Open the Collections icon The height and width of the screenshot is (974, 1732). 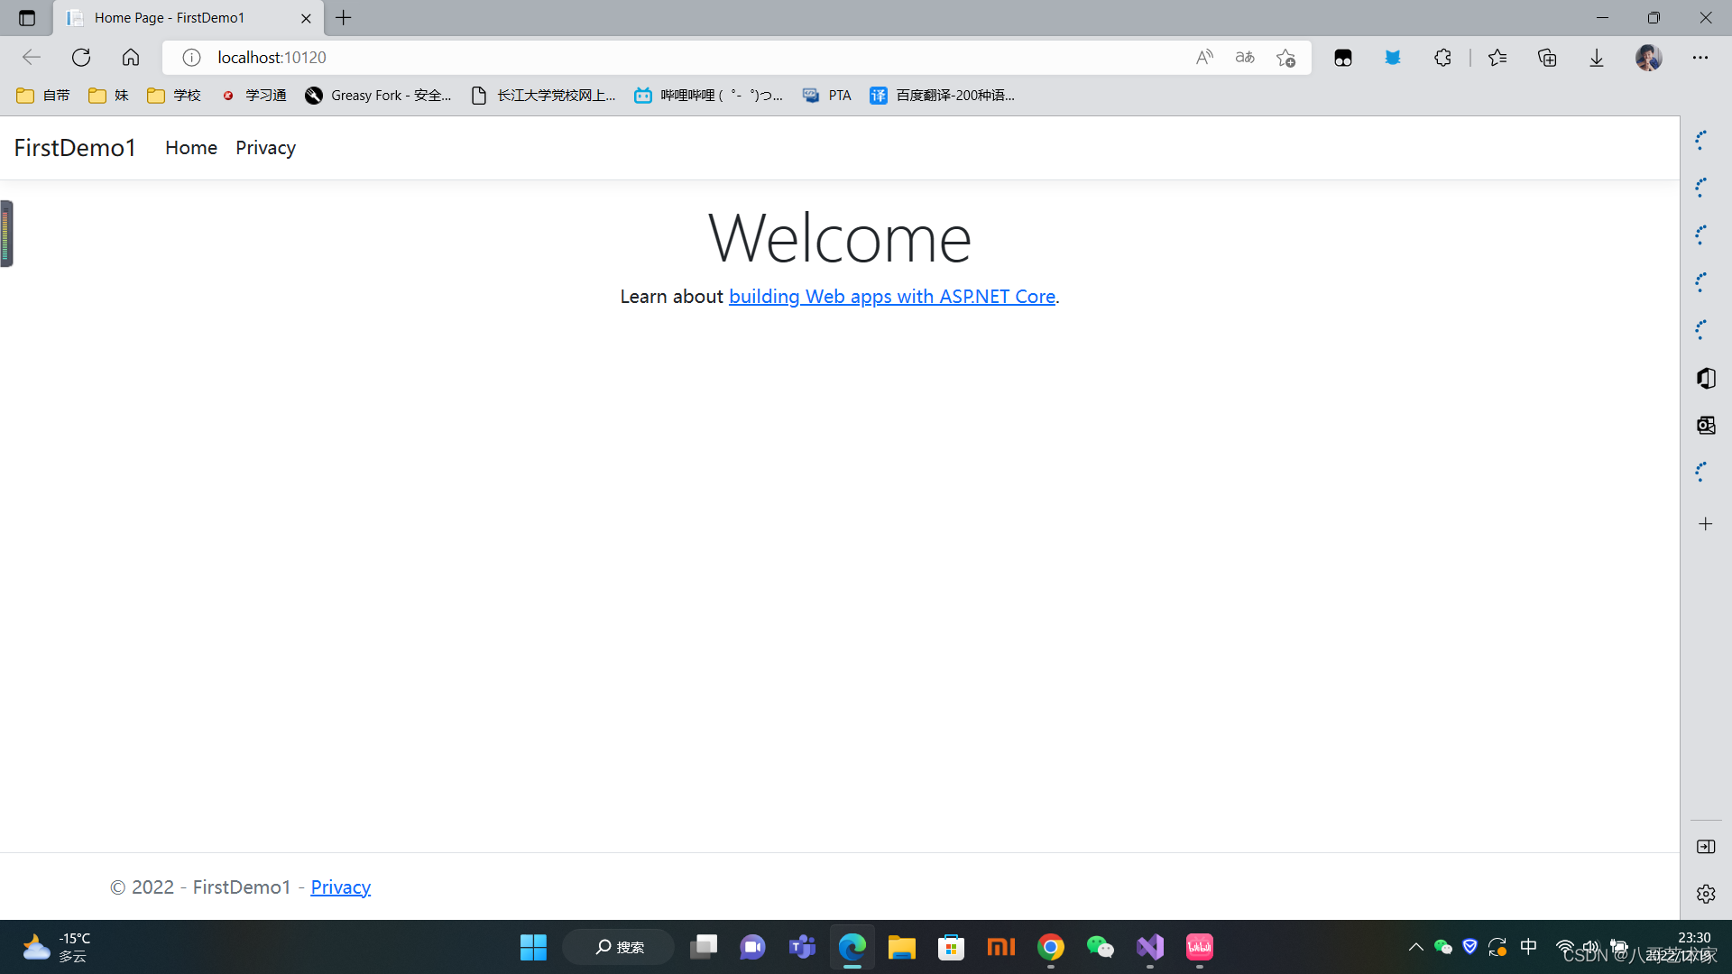(x=1547, y=58)
